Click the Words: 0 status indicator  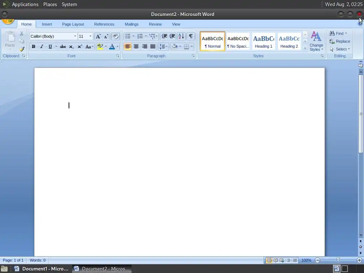click(38, 260)
